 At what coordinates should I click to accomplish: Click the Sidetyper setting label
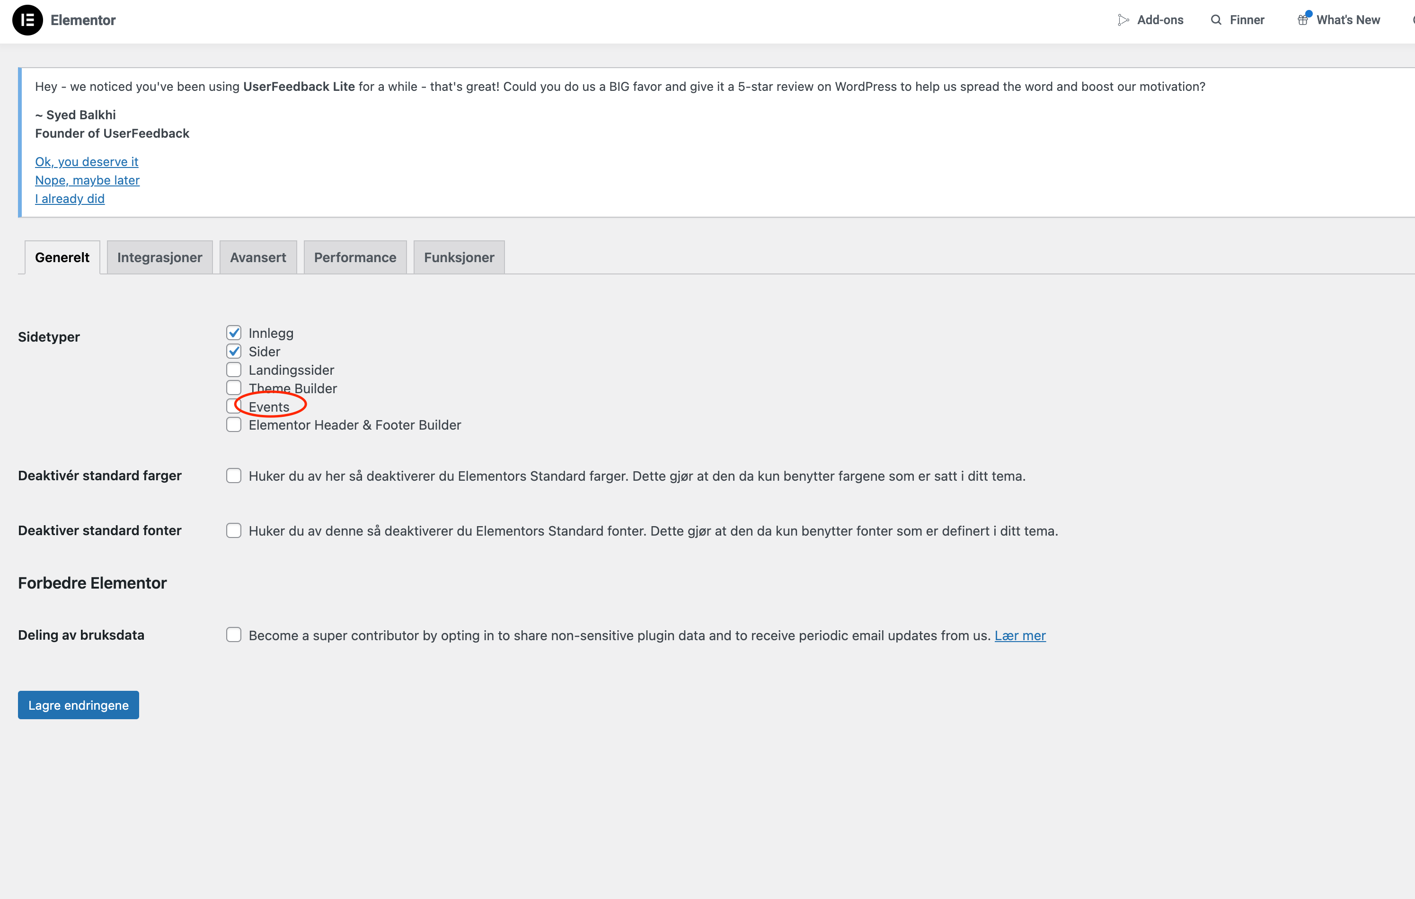click(49, 337)
